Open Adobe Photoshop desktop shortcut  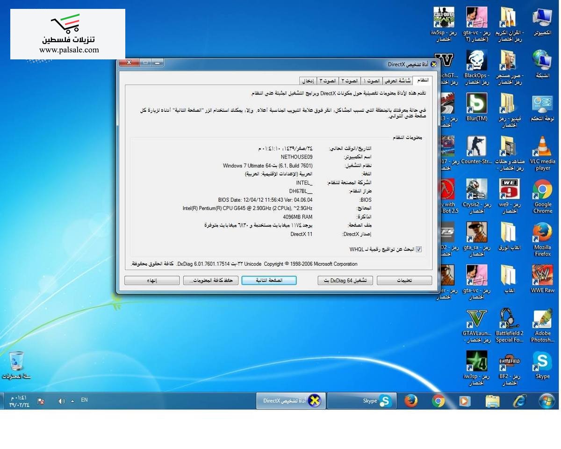click(542, 320)
